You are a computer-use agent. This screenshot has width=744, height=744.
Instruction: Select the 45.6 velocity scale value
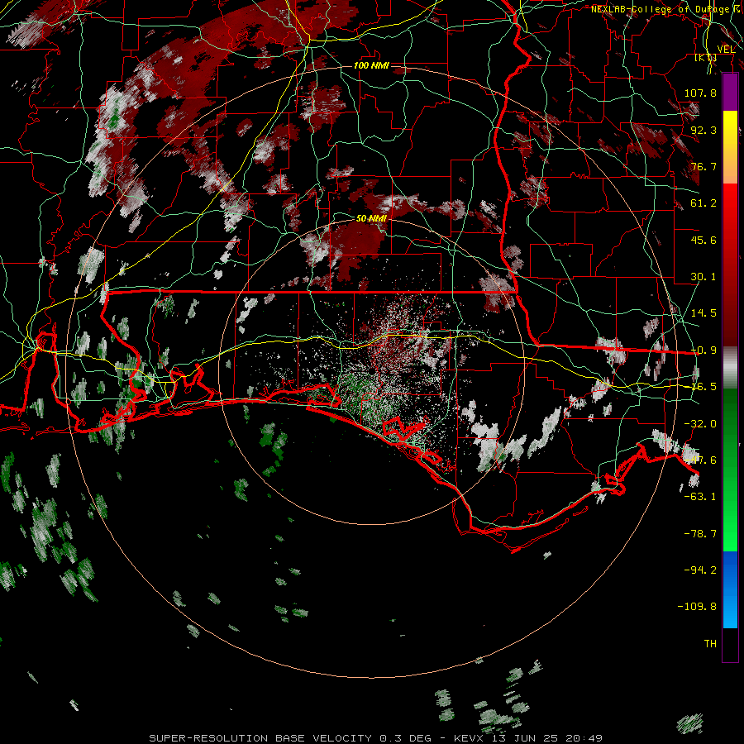pyautogui.click(x=703, y=240)
